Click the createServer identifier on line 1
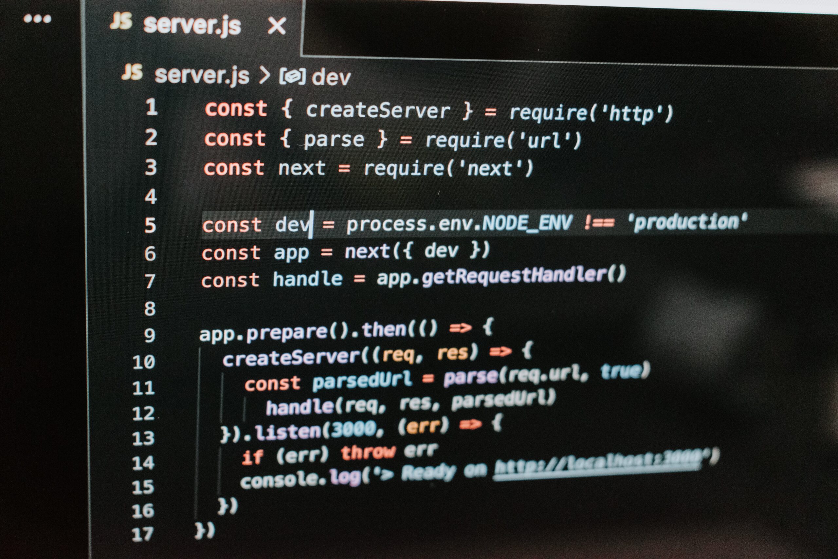838x559 pixels. (x=378, y=110)
